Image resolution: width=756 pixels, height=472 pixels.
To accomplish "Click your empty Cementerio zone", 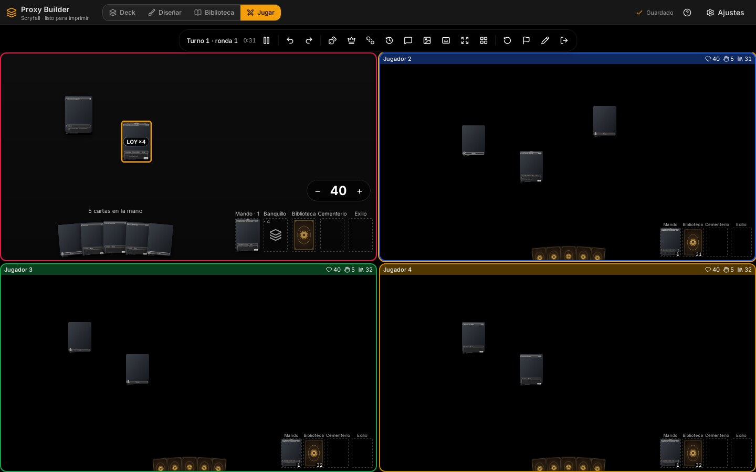I will (332, 235).
